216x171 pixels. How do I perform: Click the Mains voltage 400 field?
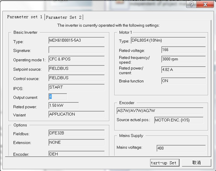pyautogui.click(x=181, y=148)
